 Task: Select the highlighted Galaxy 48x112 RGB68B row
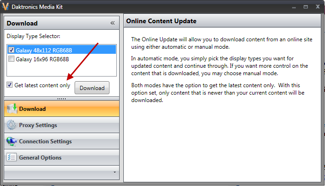click(x=45, y=50)
